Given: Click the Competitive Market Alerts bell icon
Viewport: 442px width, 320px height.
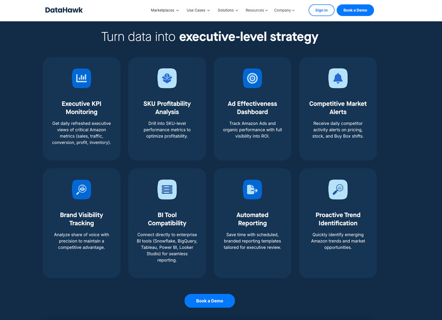Looking at the screenshot, I should click(x=338, y=78).
